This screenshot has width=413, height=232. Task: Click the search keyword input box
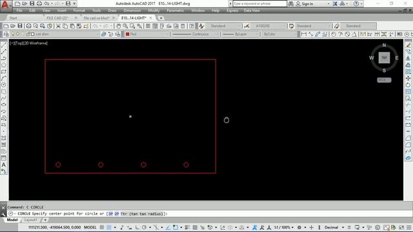259,4
